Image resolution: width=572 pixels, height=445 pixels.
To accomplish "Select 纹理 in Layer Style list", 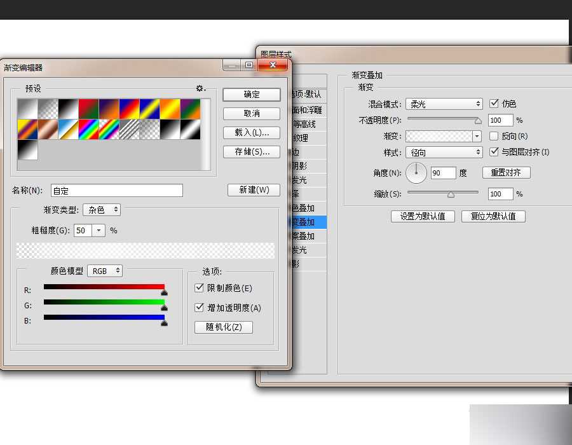I will point(309,138).
